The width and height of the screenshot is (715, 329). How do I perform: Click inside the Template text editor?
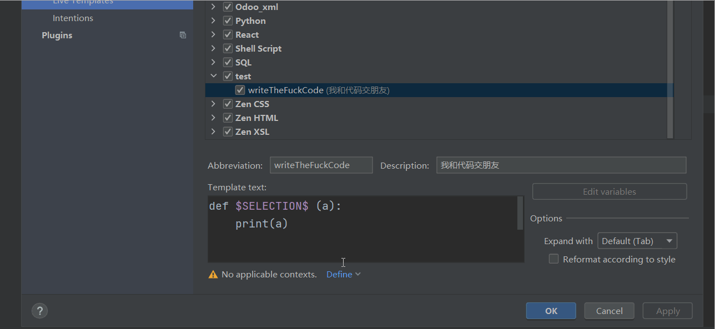tap(362, 229)
